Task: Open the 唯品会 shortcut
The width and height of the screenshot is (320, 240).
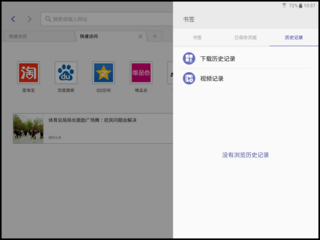Action: click(141, 73)
